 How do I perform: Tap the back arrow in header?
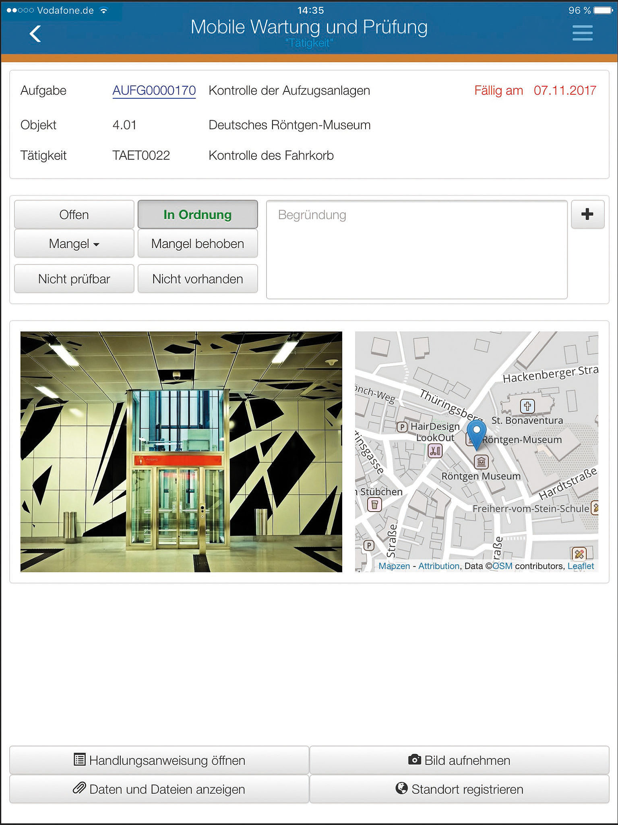click(35, 33)
